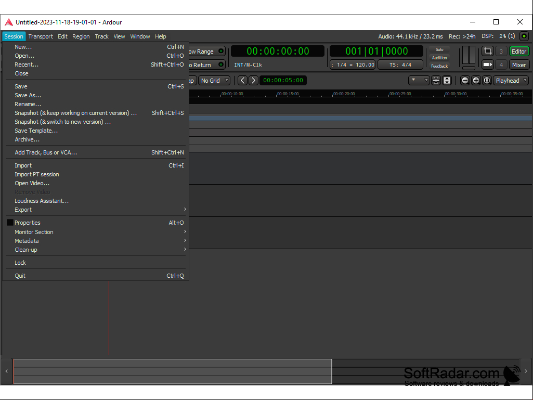Open the View menu
533x400 pixels.
coord(119,36)
